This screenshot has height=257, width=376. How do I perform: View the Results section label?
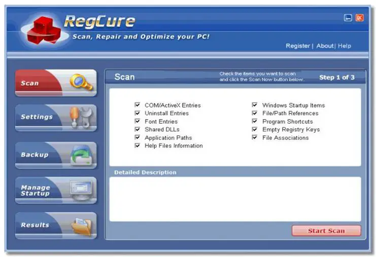[35, 225]
